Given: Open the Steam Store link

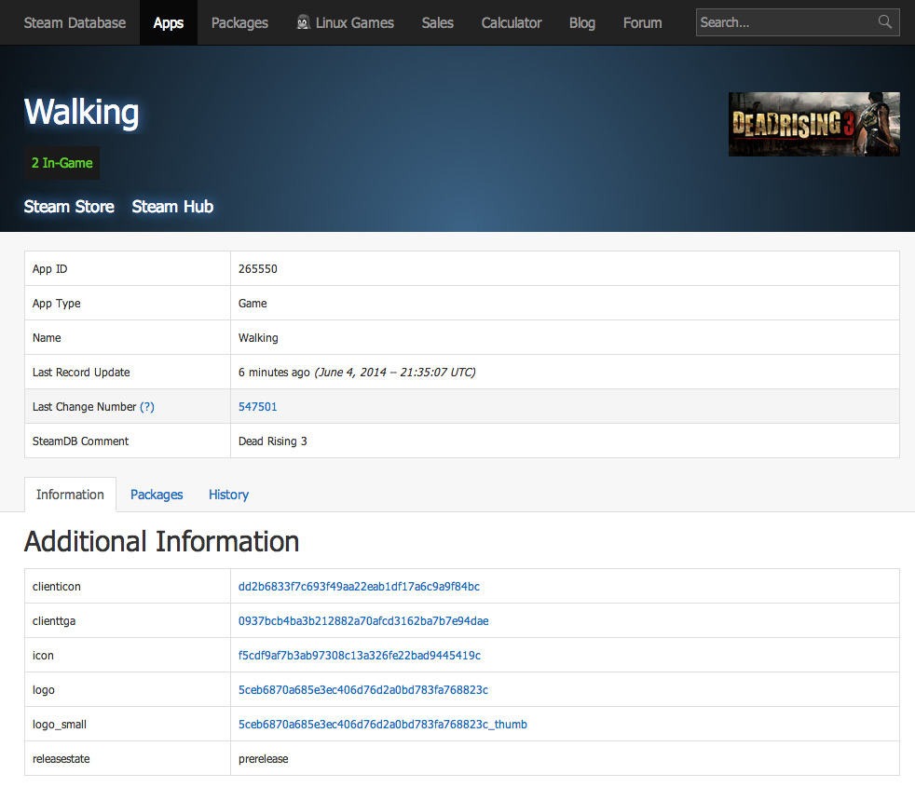Looking at the screenshot, I should click(69, 207).
